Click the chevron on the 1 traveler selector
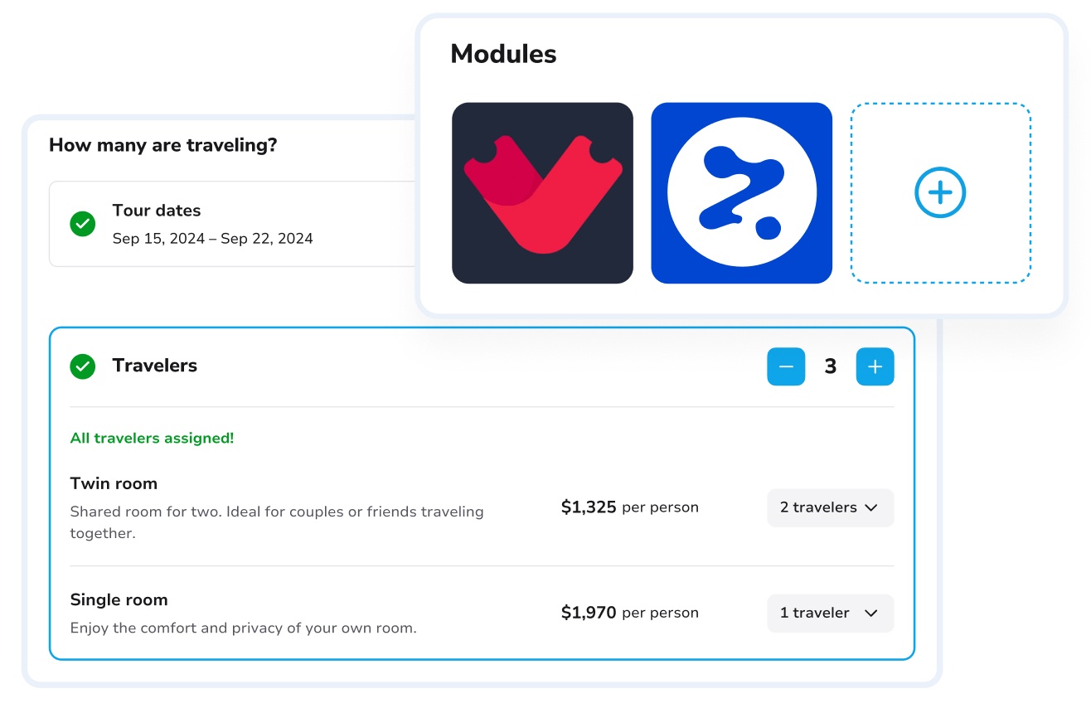 871,614
